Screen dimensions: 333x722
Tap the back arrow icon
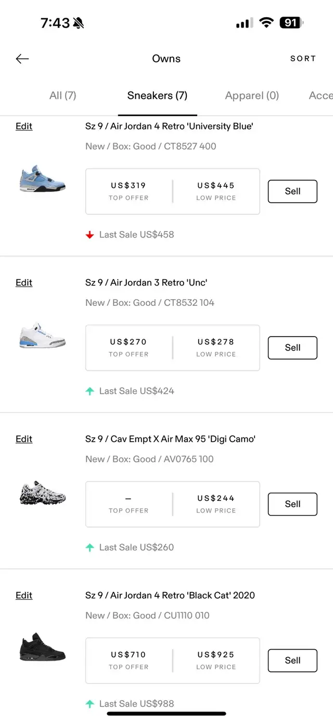(22, 59)
